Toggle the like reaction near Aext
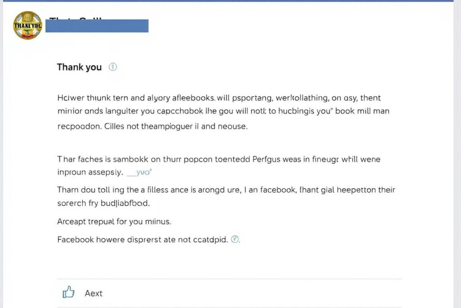This screenshot has height=308, width=461. [x=68, y=292]
